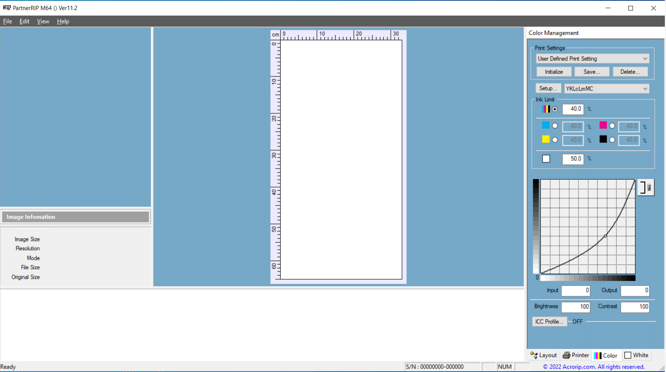666x372 pixels.
Task: Open the YKLcLmMC ink order dropdown
Action: click(607, 89)
